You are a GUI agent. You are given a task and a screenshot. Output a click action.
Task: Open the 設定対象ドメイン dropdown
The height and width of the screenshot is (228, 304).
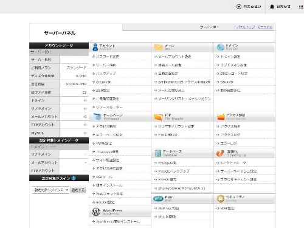(50, 190)
